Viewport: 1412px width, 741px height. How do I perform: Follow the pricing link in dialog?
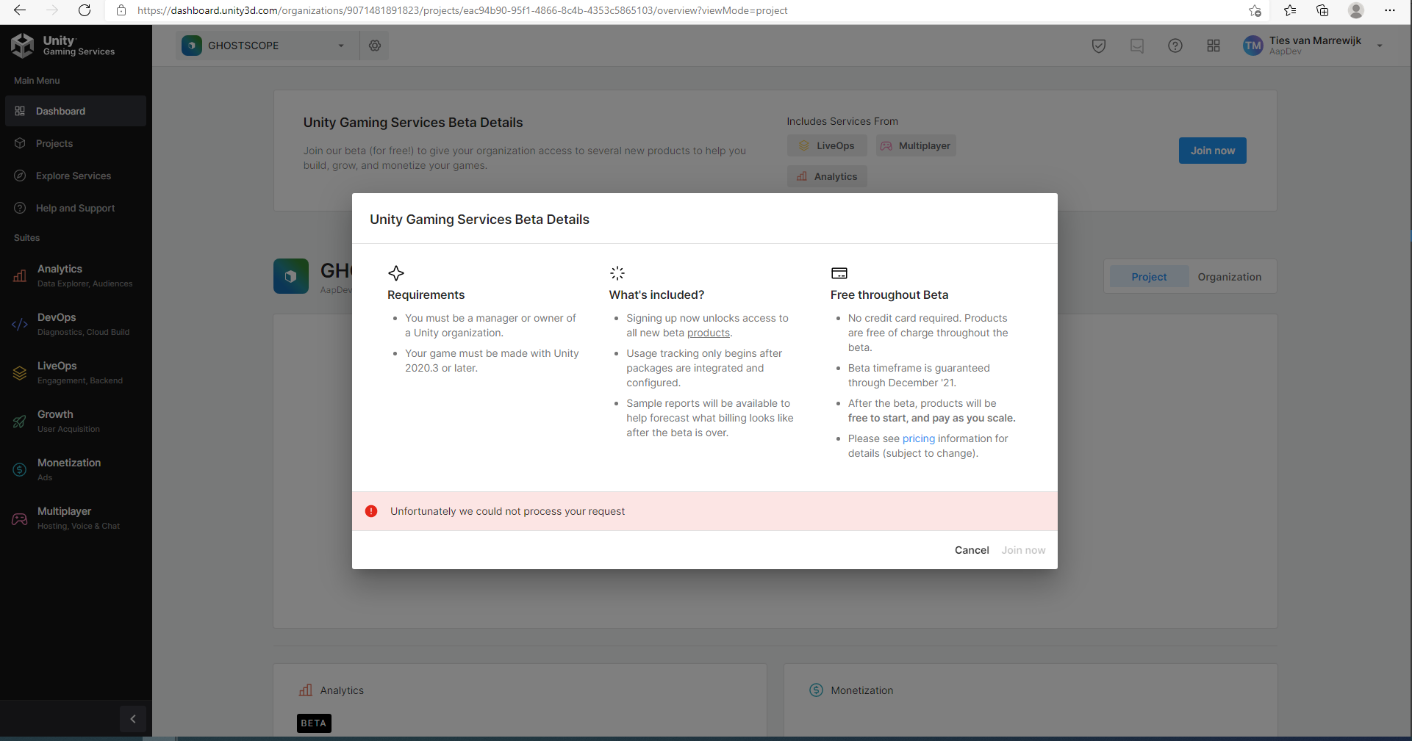pyautogui.click(x=919, y=438)
